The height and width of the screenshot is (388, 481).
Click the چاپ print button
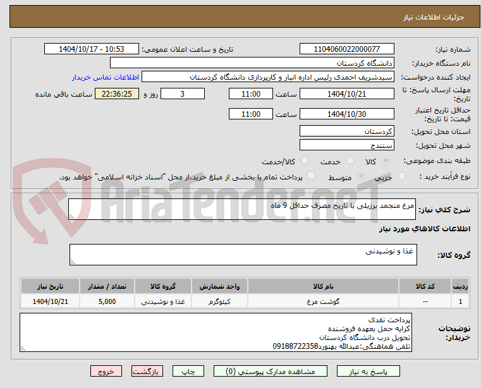(x=188, y=371)
